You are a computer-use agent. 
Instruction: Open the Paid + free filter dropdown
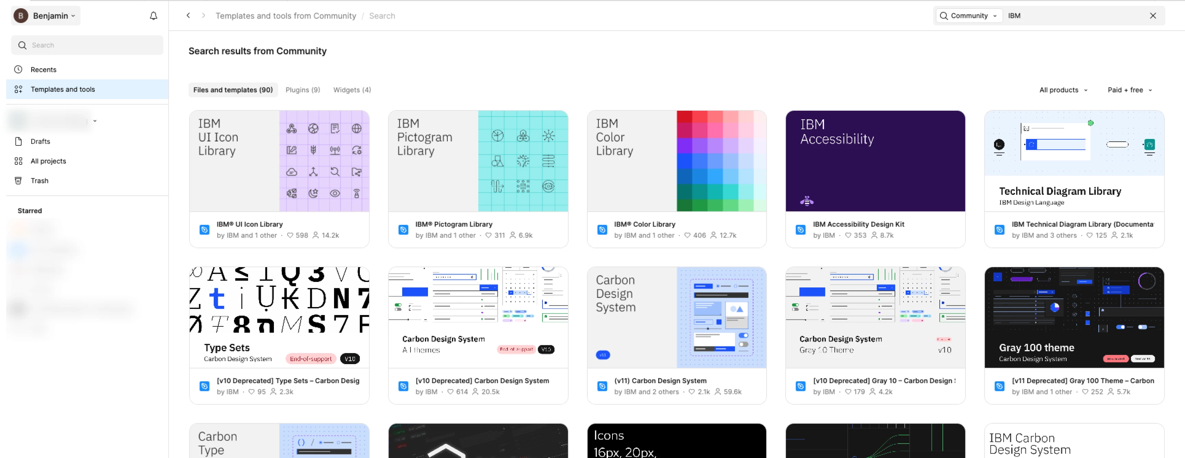tap(1130, 90)
